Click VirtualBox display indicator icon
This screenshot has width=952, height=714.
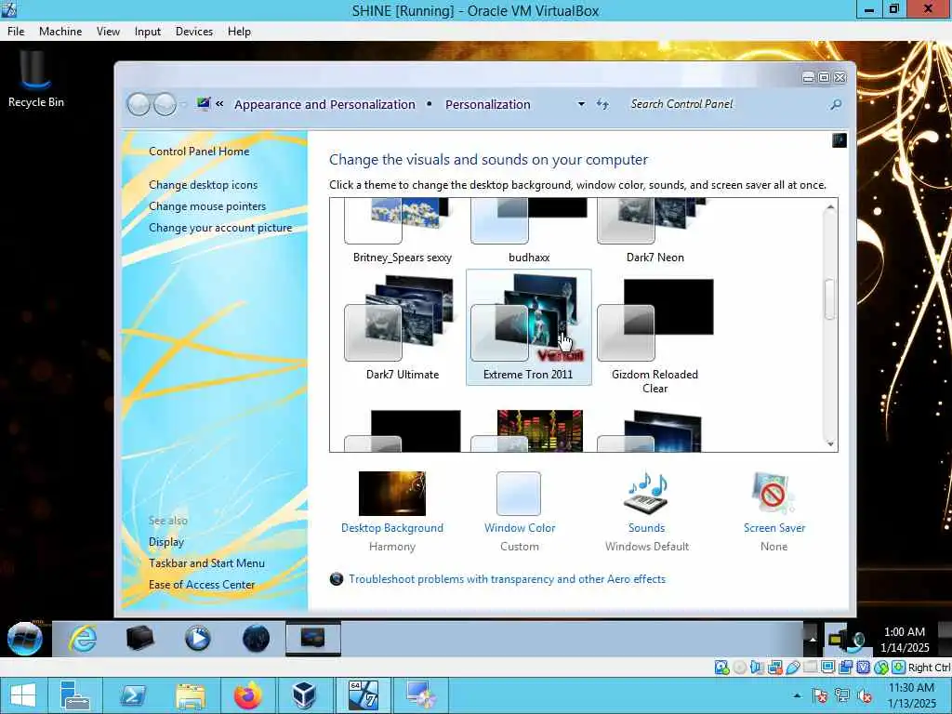[828, 668]
